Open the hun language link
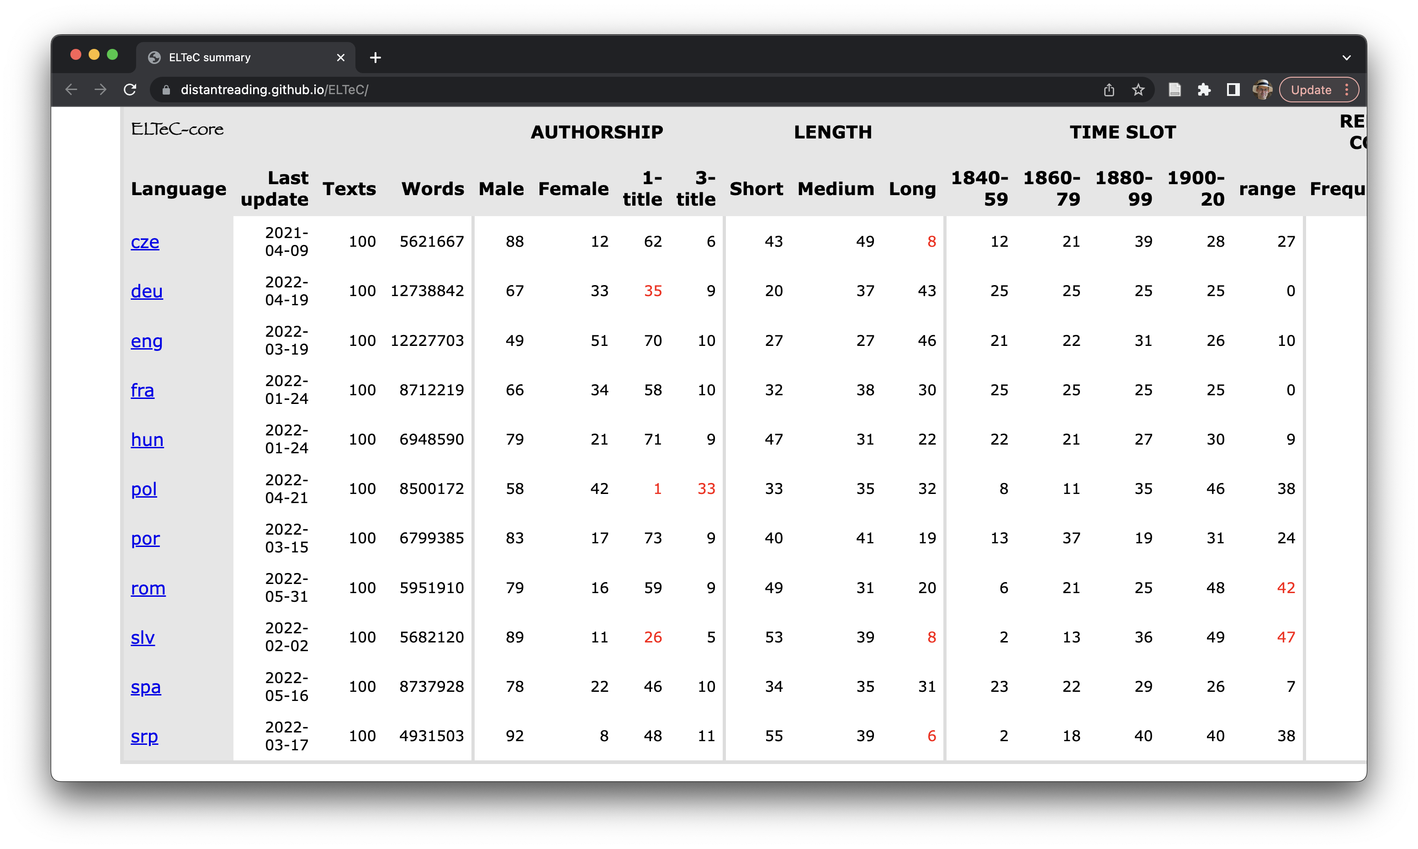This screenshot has width=1418, height=849. tap(147, 440)
